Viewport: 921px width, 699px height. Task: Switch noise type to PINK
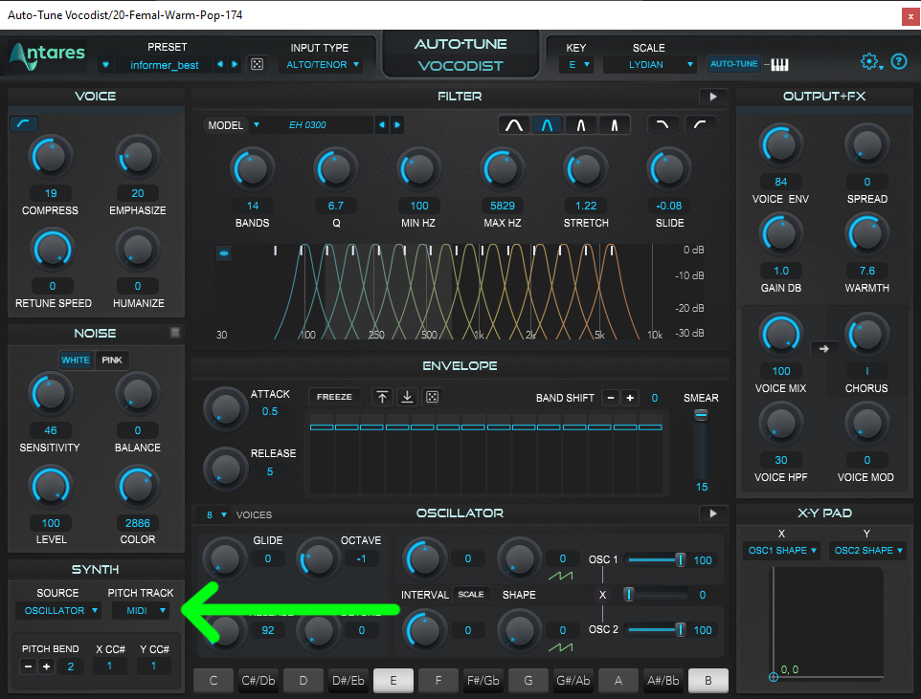coord(112,360)
